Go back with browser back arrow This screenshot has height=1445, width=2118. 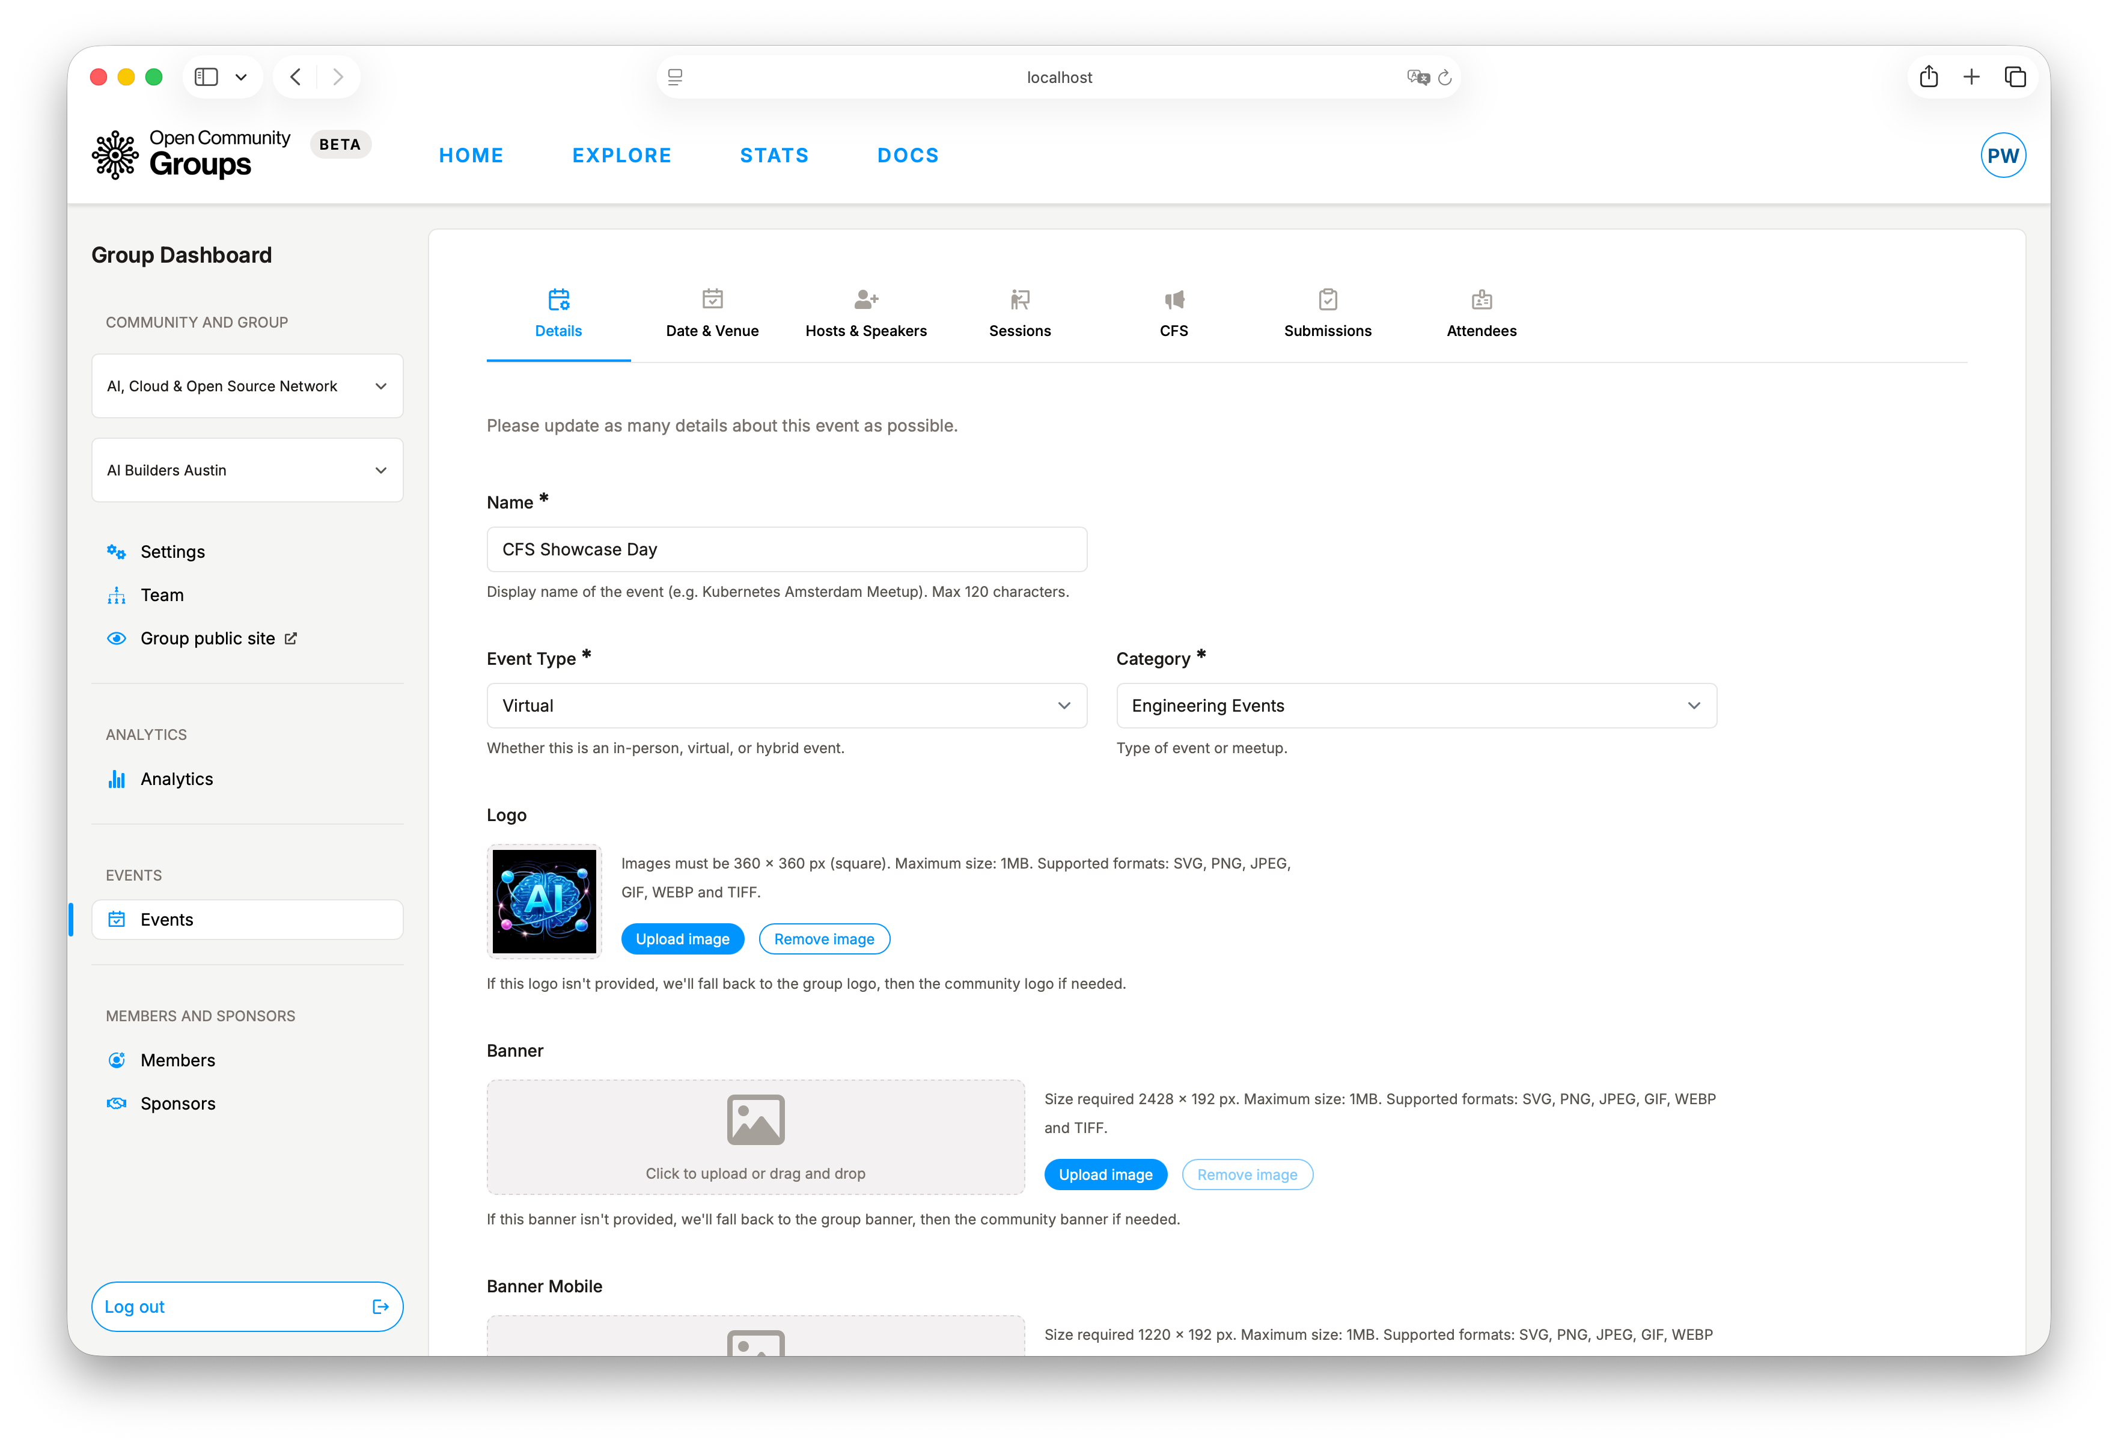pos(295,76)
